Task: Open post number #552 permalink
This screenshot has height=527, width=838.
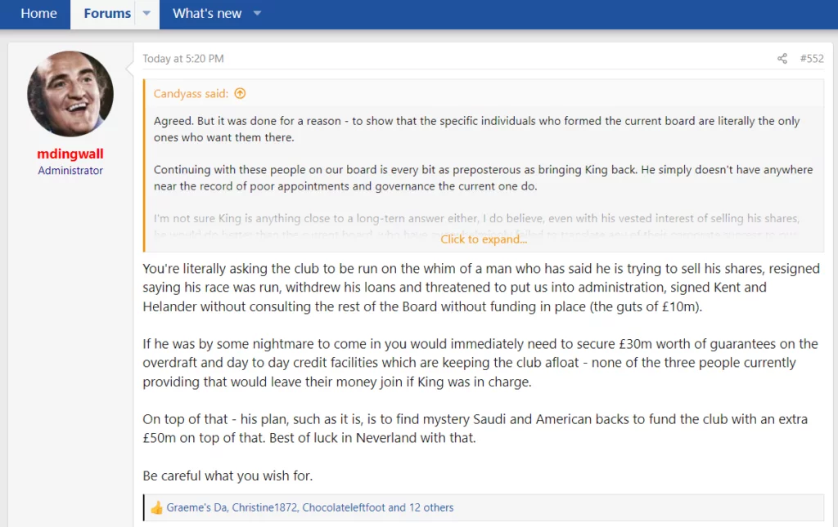Action: coord(812,59)
